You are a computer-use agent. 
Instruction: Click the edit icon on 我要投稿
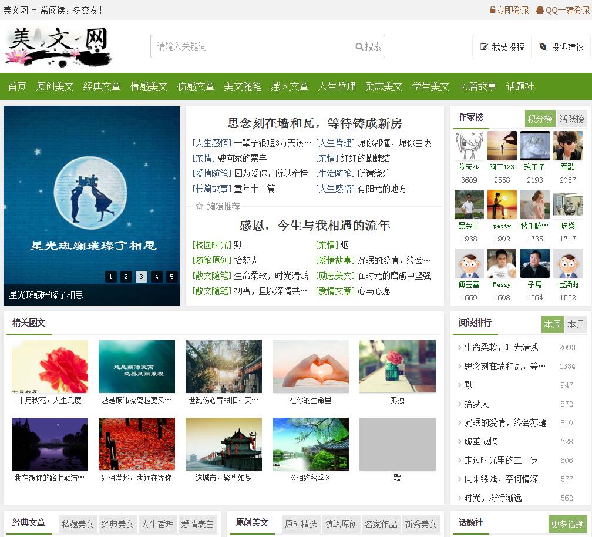pos(484,47)
